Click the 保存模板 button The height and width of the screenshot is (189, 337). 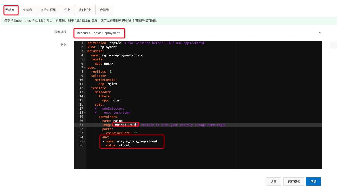294,182
